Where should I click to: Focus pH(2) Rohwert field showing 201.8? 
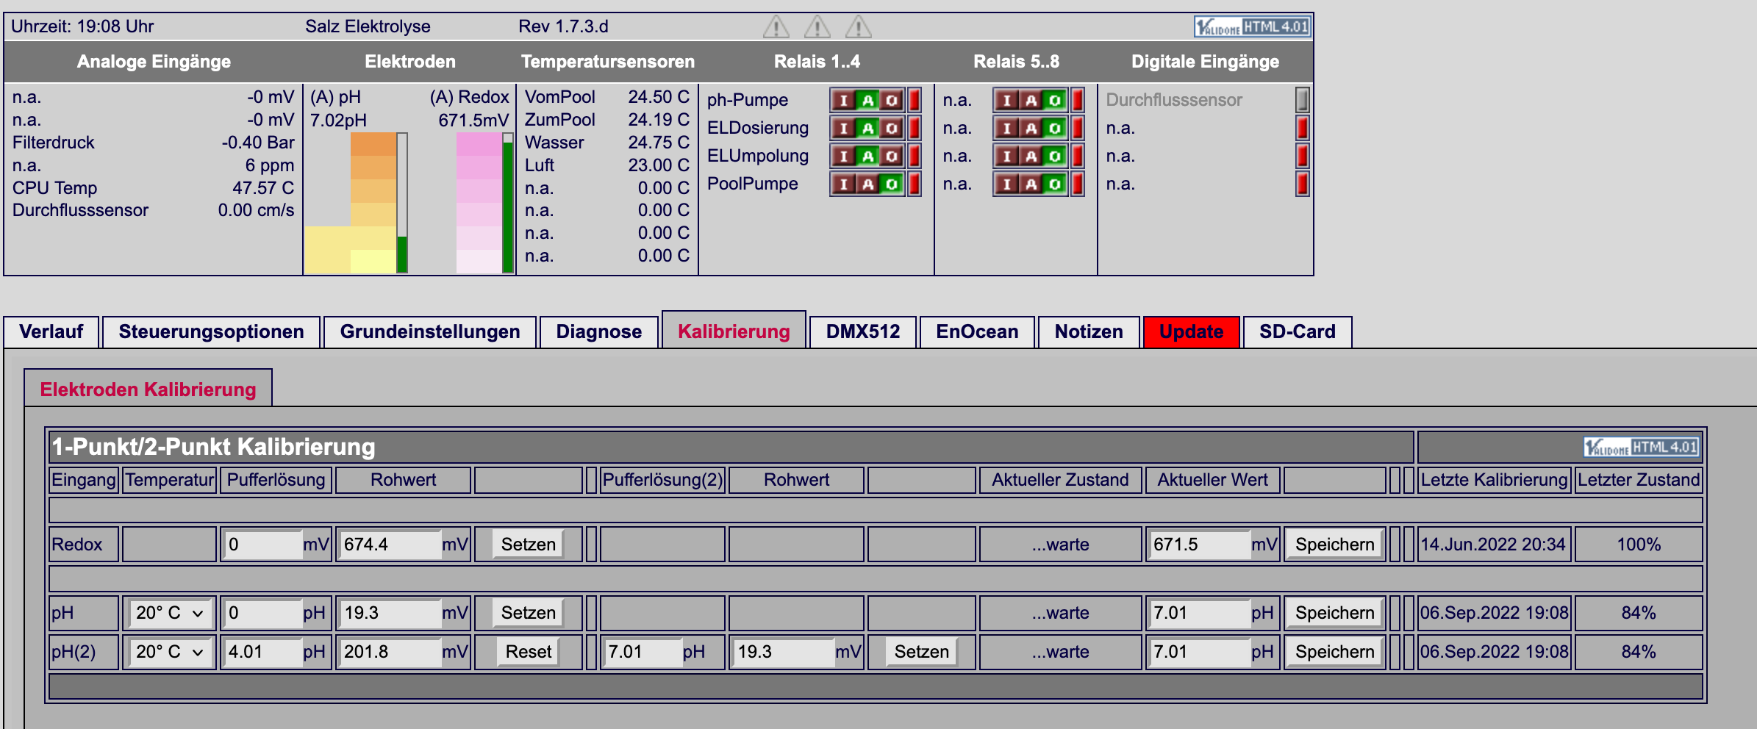(x=390, y=652)
